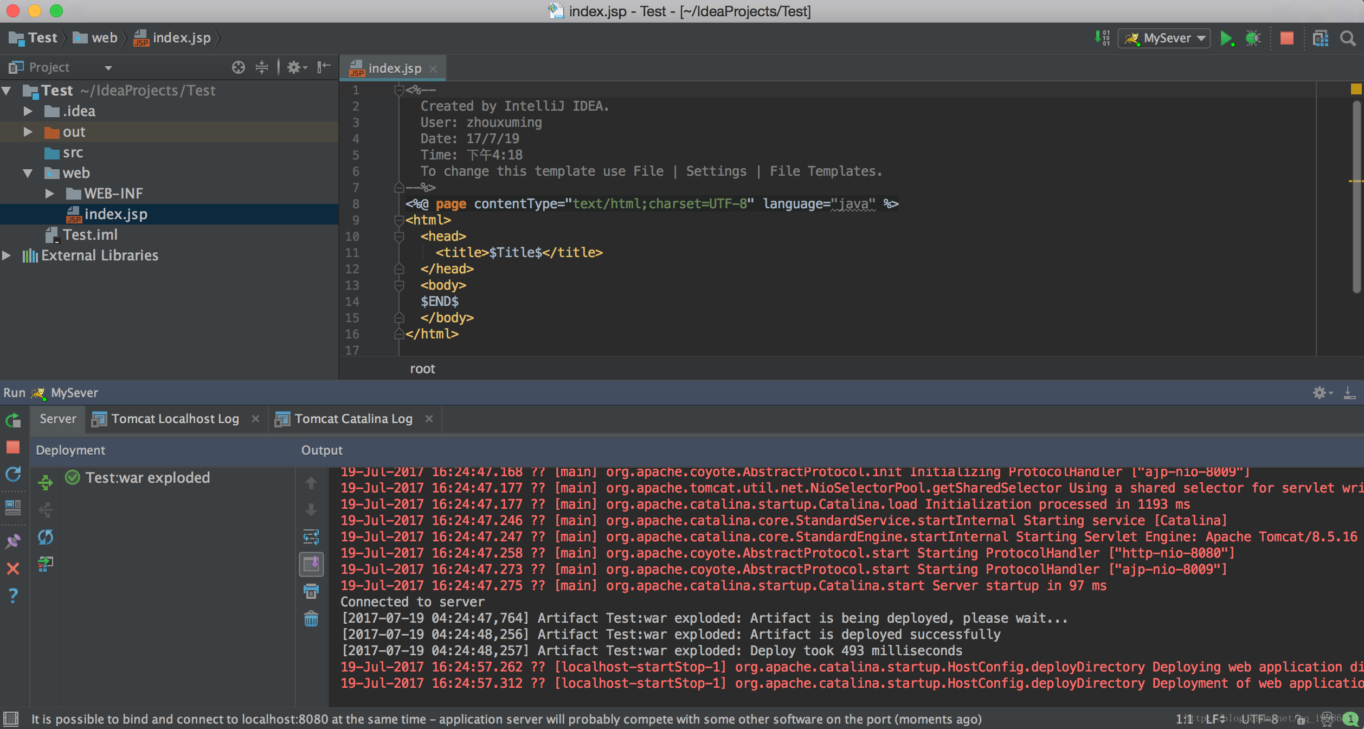Click the printer icon beside Output
The width and height of the screenshot is (1364, 729).
tap(311, 591)
